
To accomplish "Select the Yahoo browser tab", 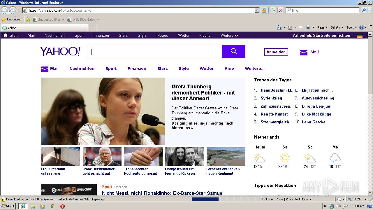I will click(x=45, y=28).
